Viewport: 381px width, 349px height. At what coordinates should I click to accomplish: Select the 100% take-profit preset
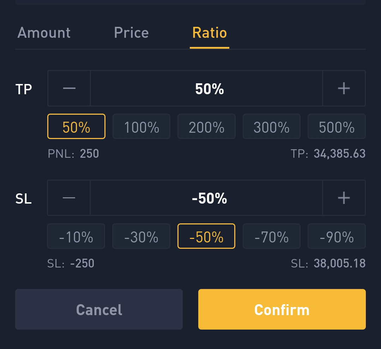pos(141,126)
